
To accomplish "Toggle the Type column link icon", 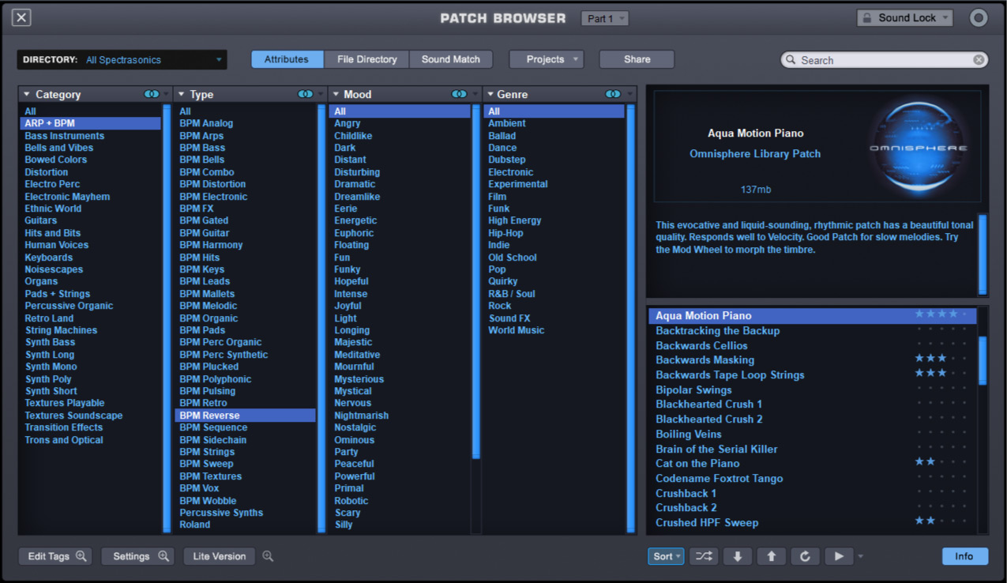I will pos(306,94).
